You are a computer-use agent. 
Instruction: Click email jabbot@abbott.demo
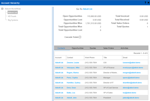pyautogui.click(x=131, y=98)
